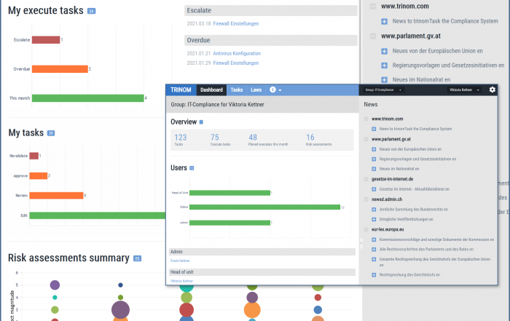Click the green Editor bar in Users chart

point(264,207)
